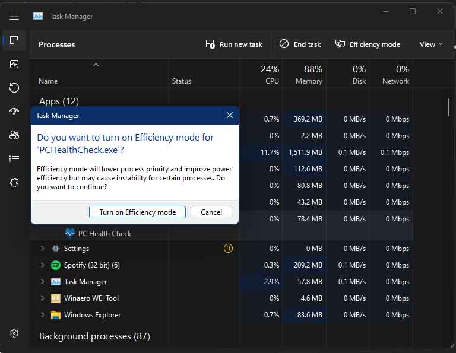This screenshot has width=456, height=353.
Task: Open the Users sidebar icon
Action: [x=14, y=135]
